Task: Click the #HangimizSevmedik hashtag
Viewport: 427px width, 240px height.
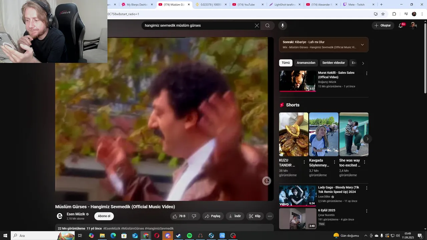Action: point(159,228)
